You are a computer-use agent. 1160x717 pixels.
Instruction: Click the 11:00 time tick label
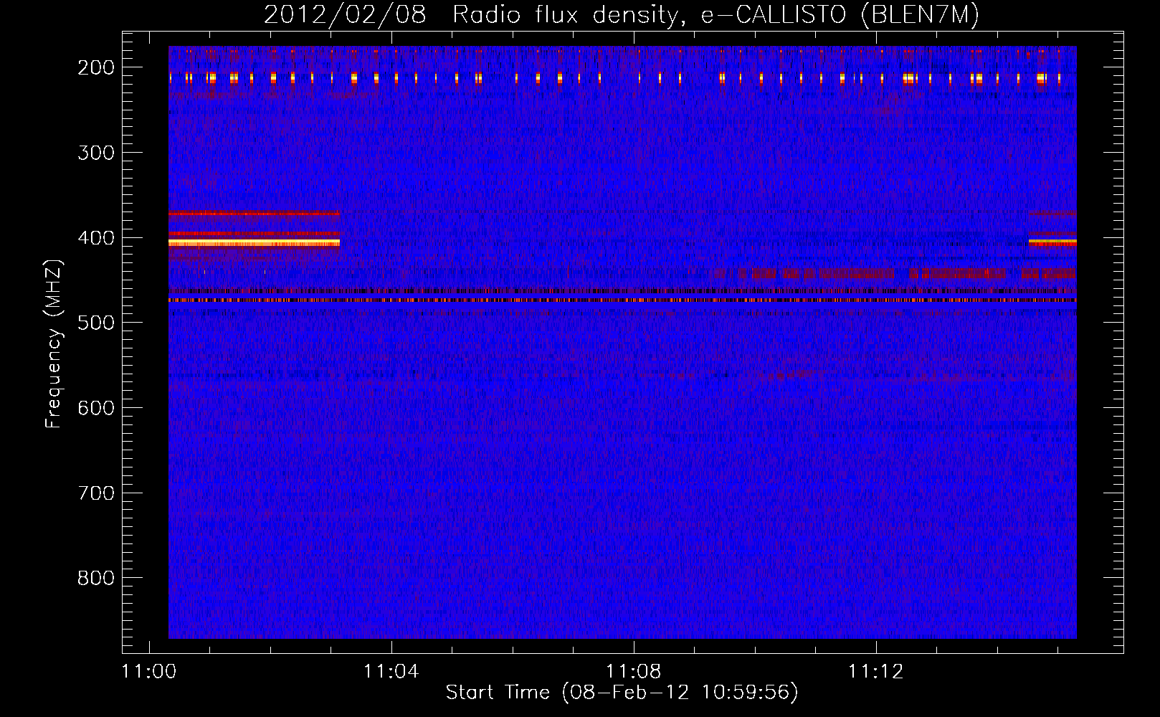149,672
